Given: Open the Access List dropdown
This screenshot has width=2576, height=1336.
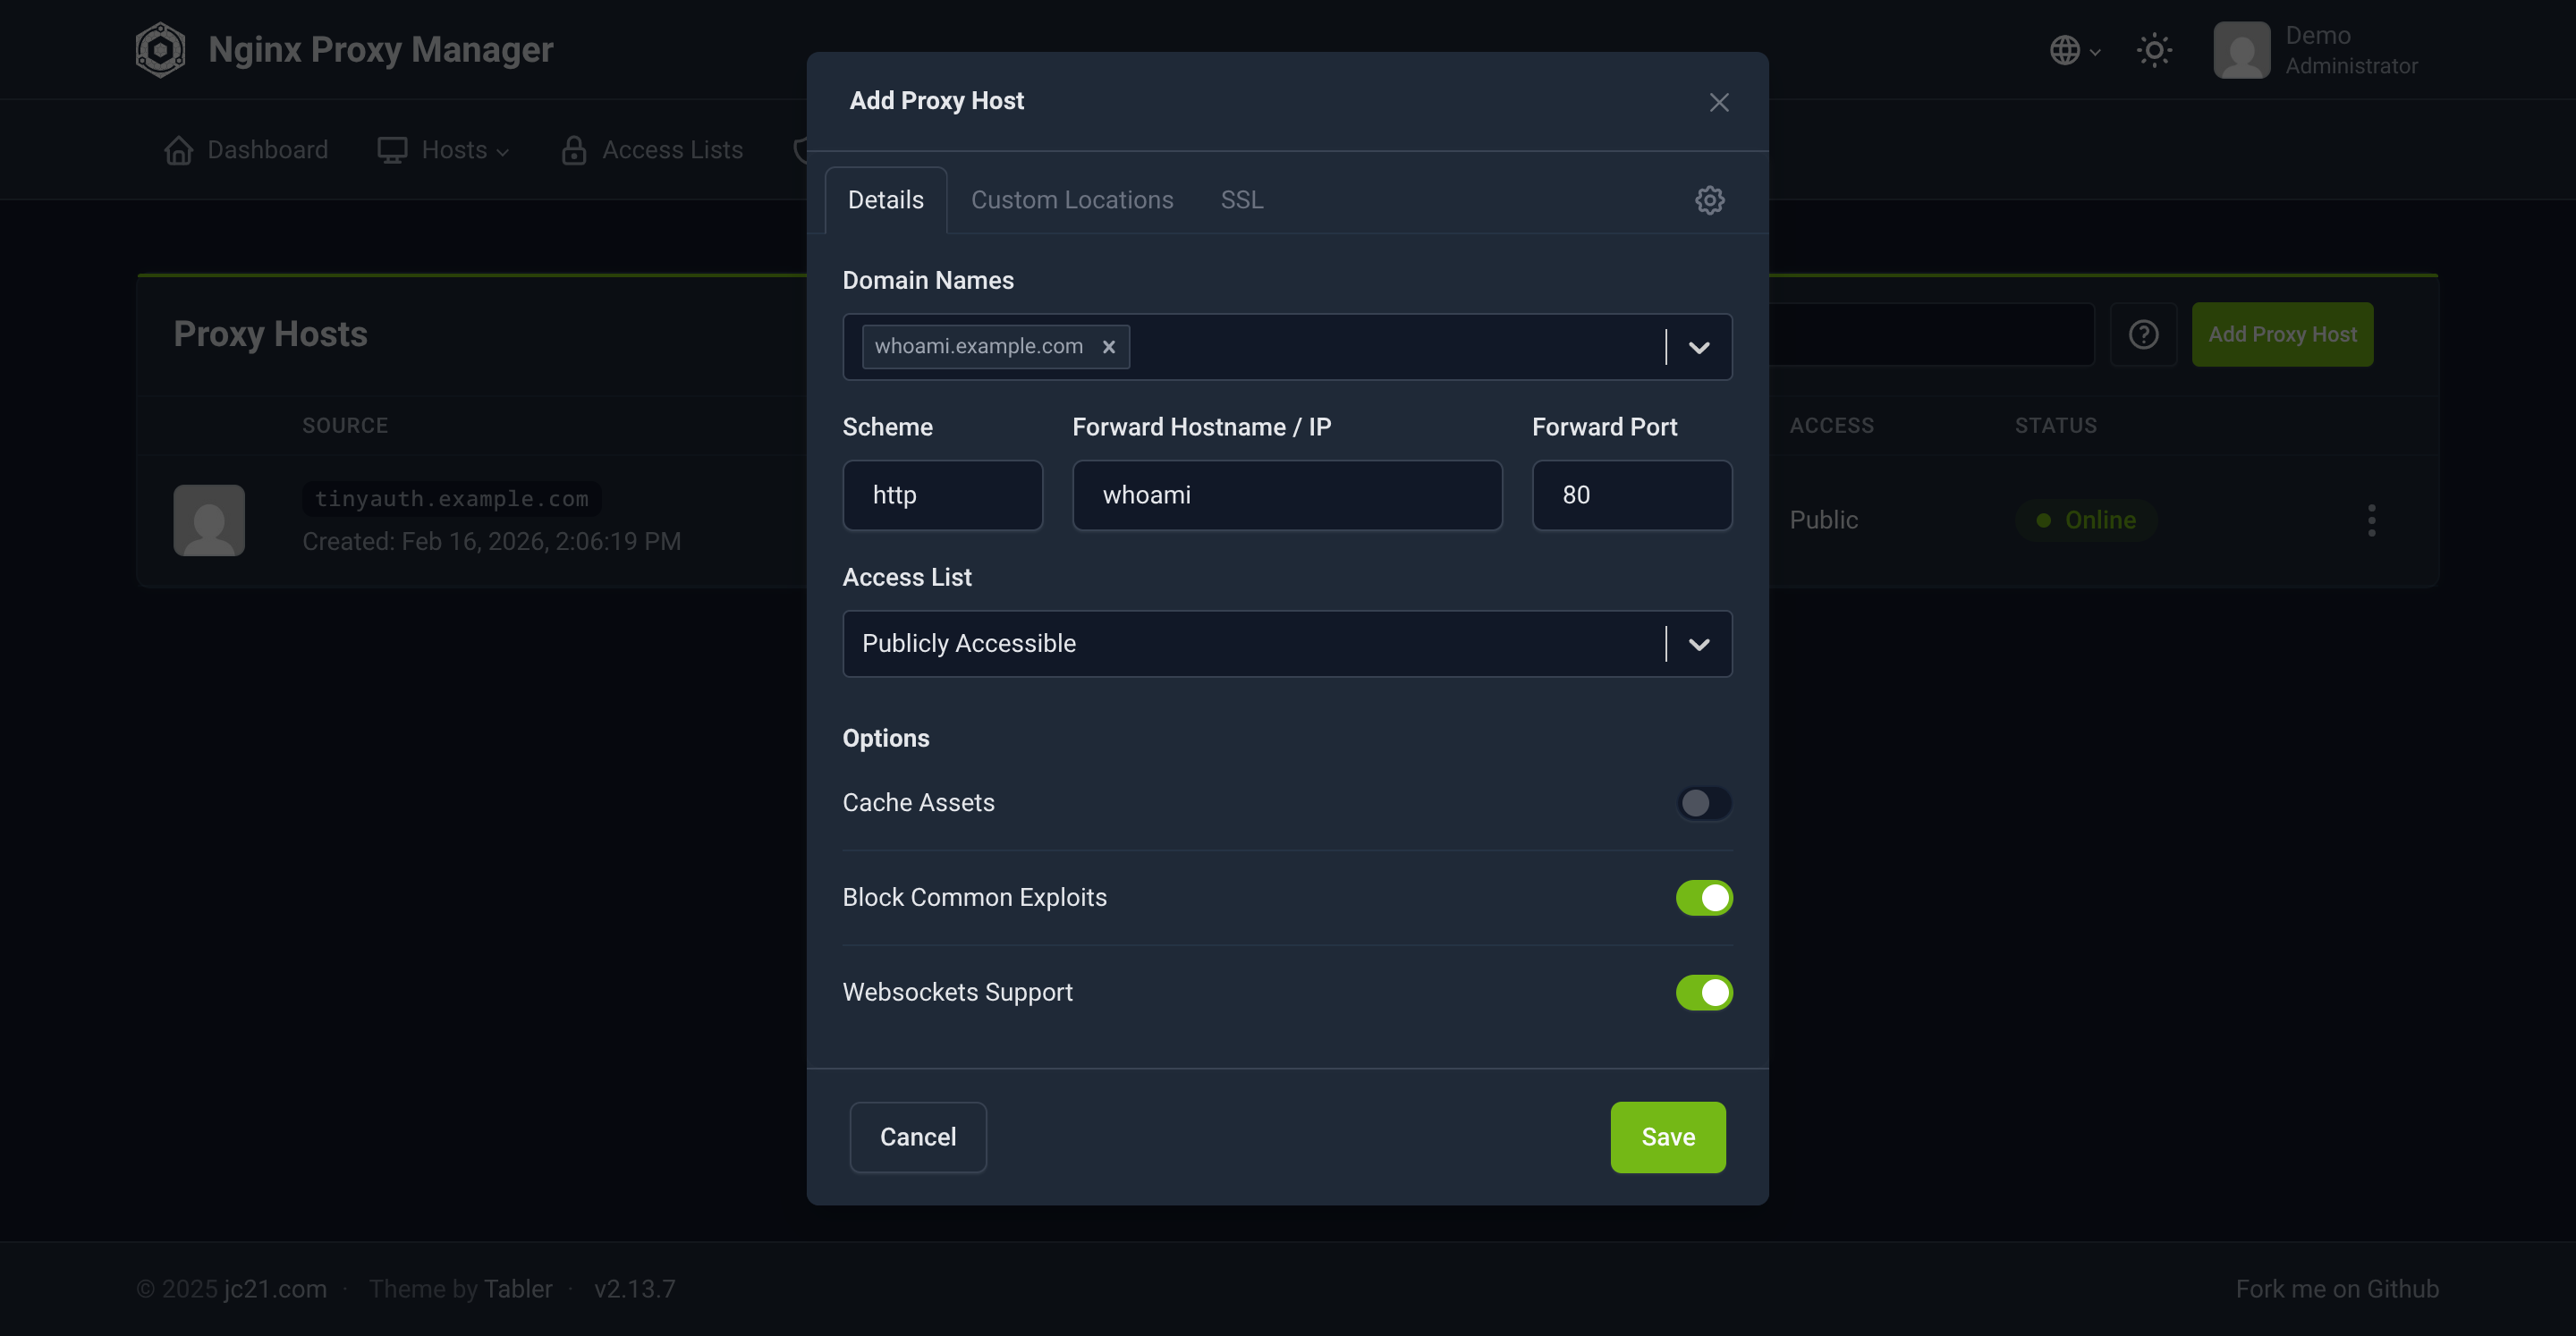Looking at the screenshot, I should (x=1698, y=644).
